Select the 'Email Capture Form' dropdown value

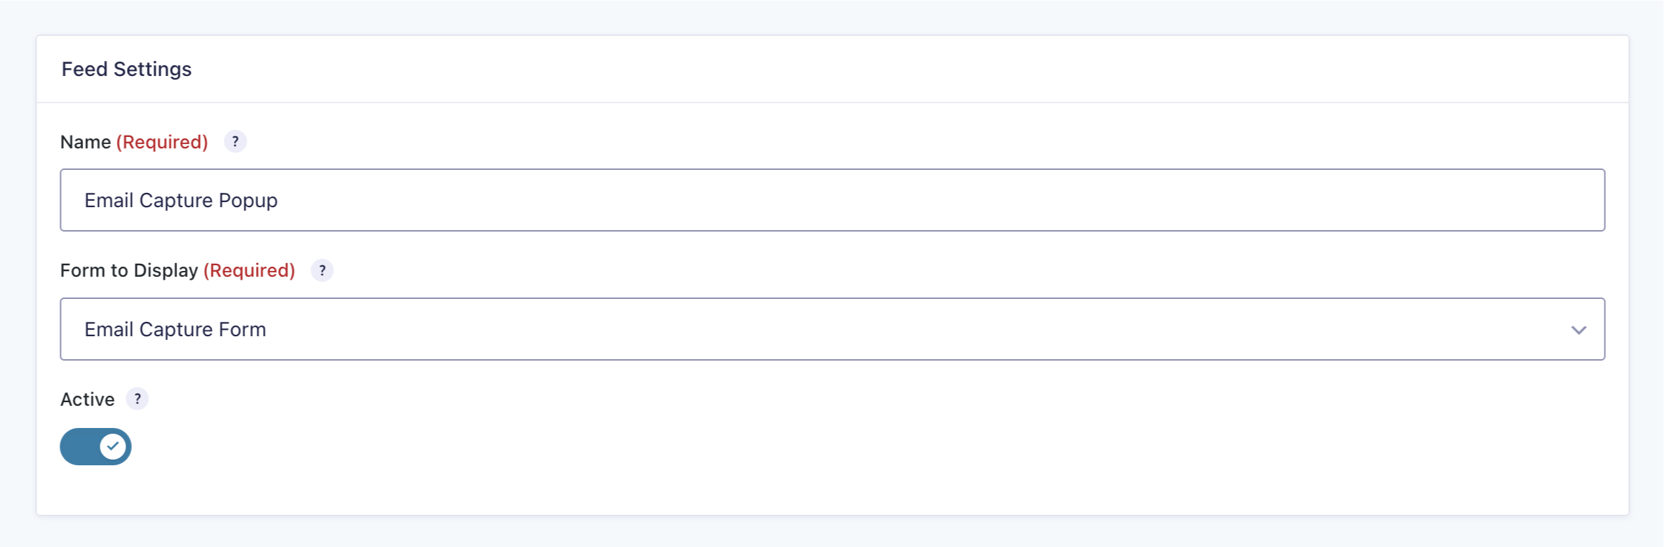tap(175, 329)
